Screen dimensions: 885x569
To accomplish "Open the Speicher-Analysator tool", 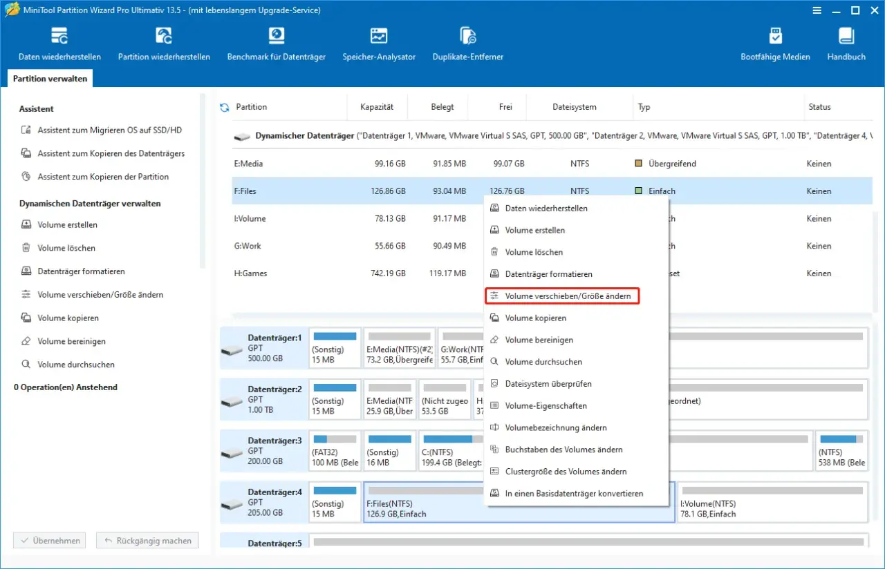I will click(379, 44).
